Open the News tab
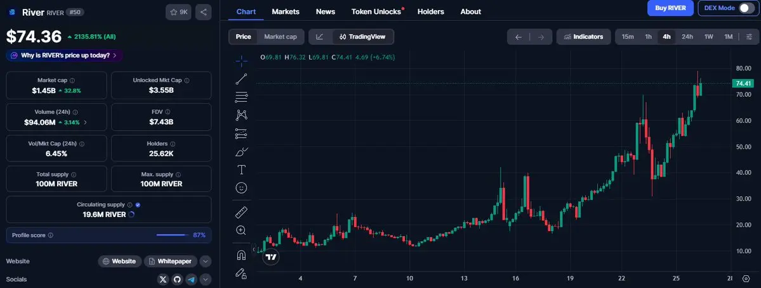The width and height of the screenshot is (761, 288). pyautogui.click(x=325, y=11)
